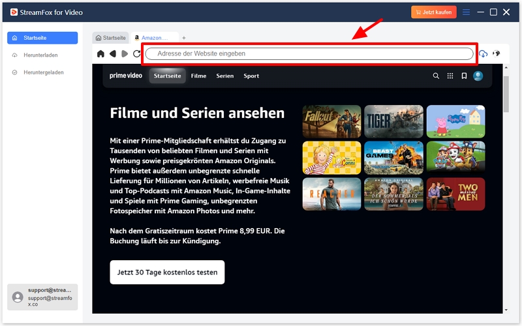Screen dimensions: 522x326
Task: Click the scrollbar up arrow
Action: coord(506,68)
